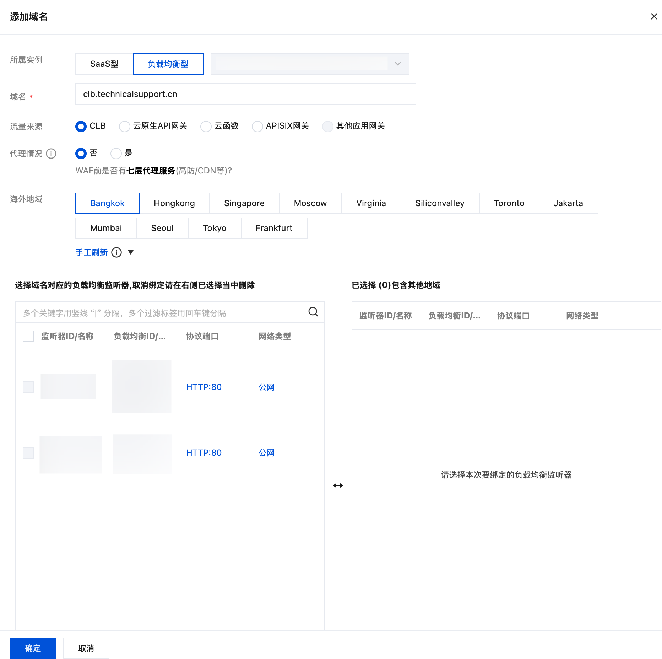
Task: Click the 确定 confirm button
Action: tap(33, 648)
